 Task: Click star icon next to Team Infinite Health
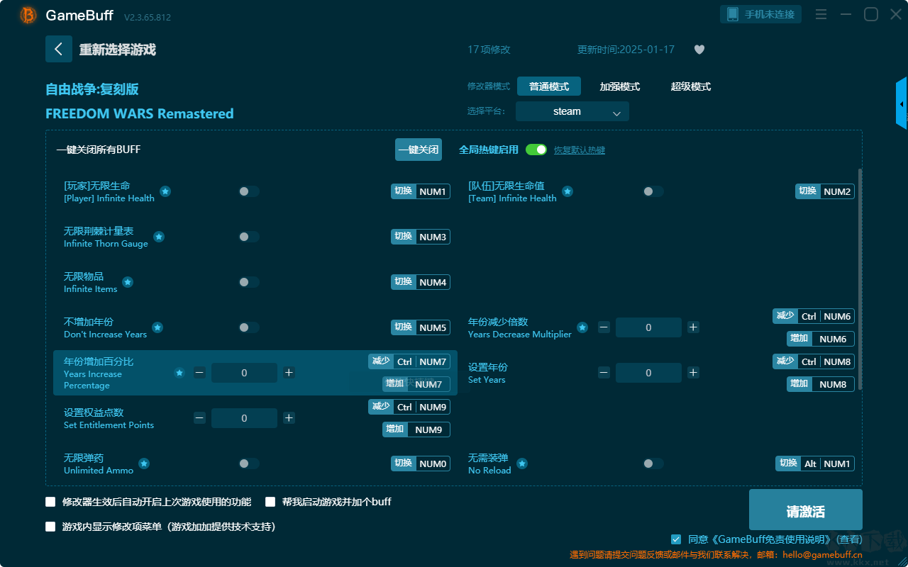click(x=567, y=191)
